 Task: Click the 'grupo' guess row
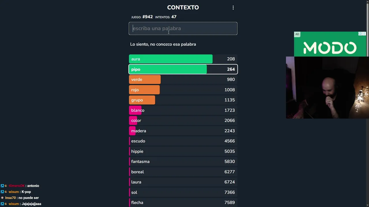click(x=183, y=100)
